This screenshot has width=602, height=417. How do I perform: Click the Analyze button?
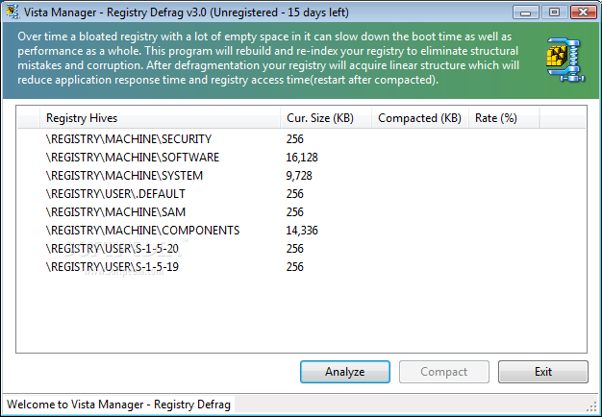pos(345,372)
